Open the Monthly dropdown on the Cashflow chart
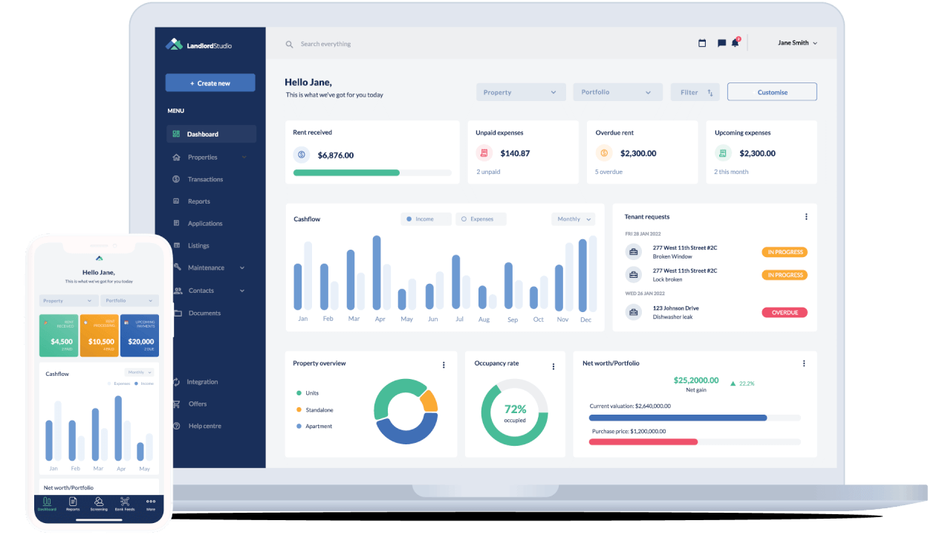This screenshot has height=535, width=951. 572,218
